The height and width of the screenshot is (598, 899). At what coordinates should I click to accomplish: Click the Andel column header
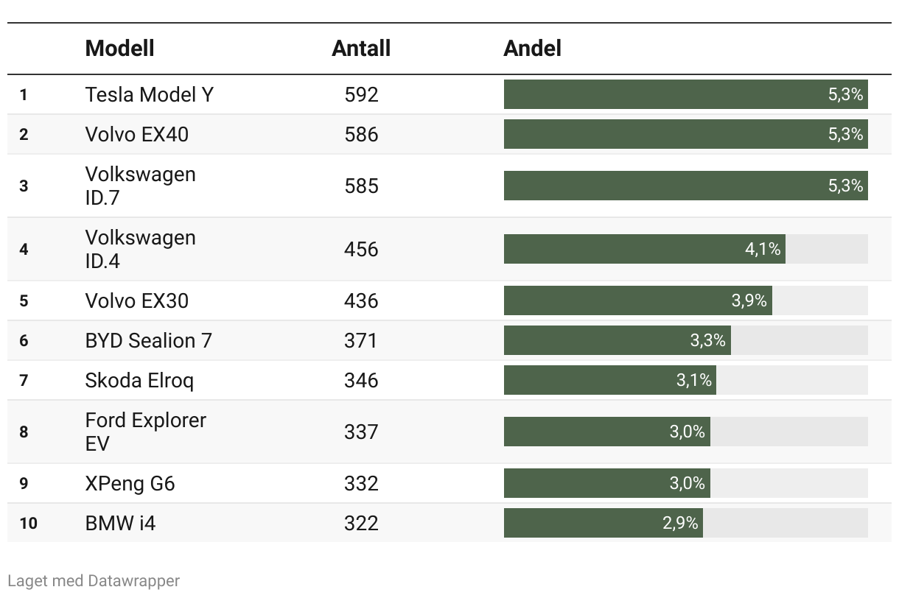[532, 49]
